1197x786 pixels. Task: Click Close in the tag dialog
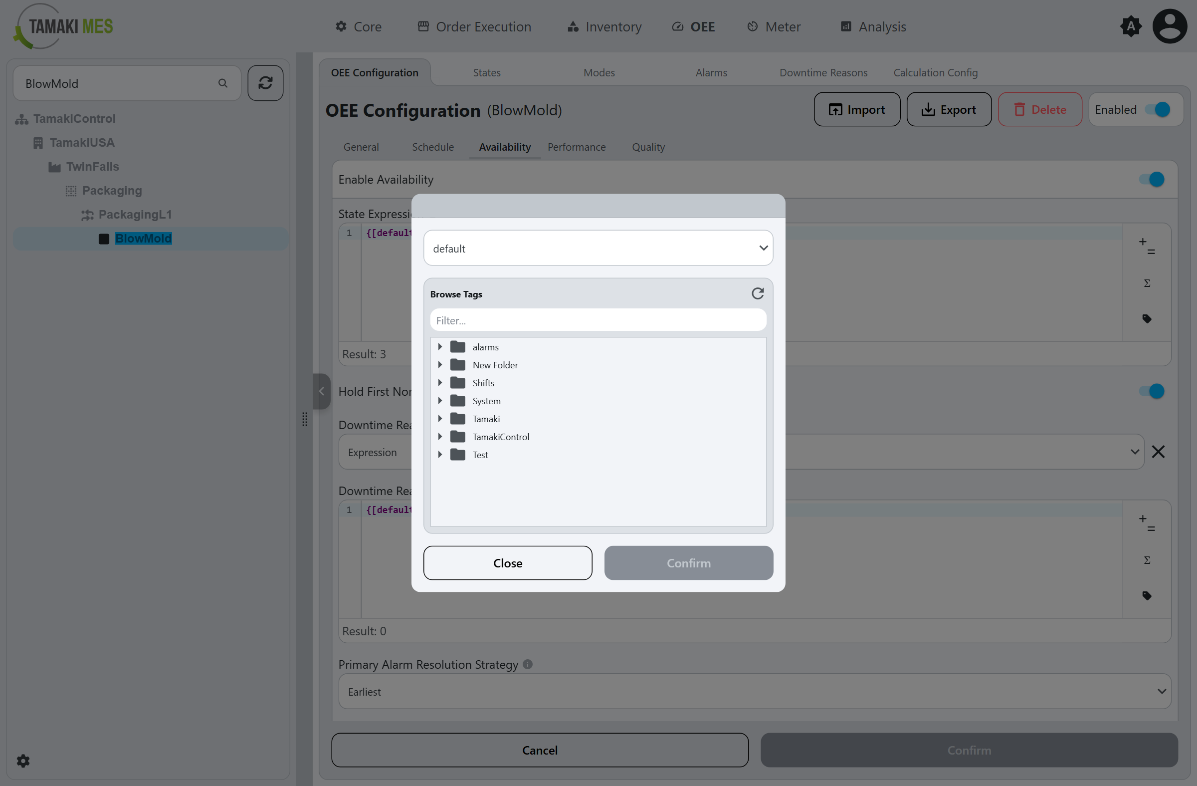pyautogui.click(x=507, y=562)
